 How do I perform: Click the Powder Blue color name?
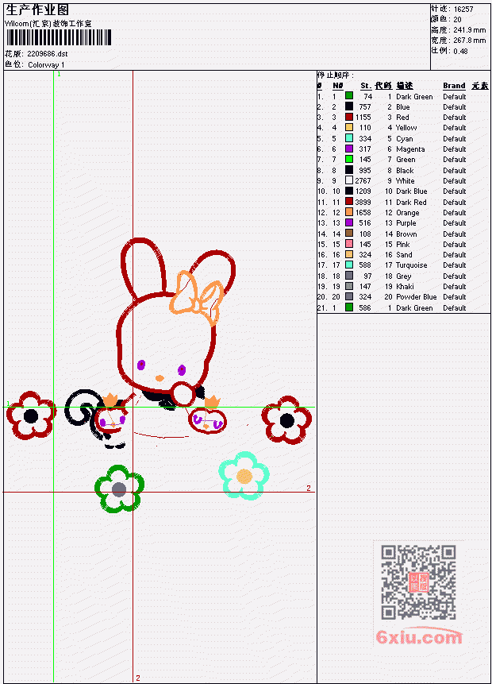click(x=416, y=296)
